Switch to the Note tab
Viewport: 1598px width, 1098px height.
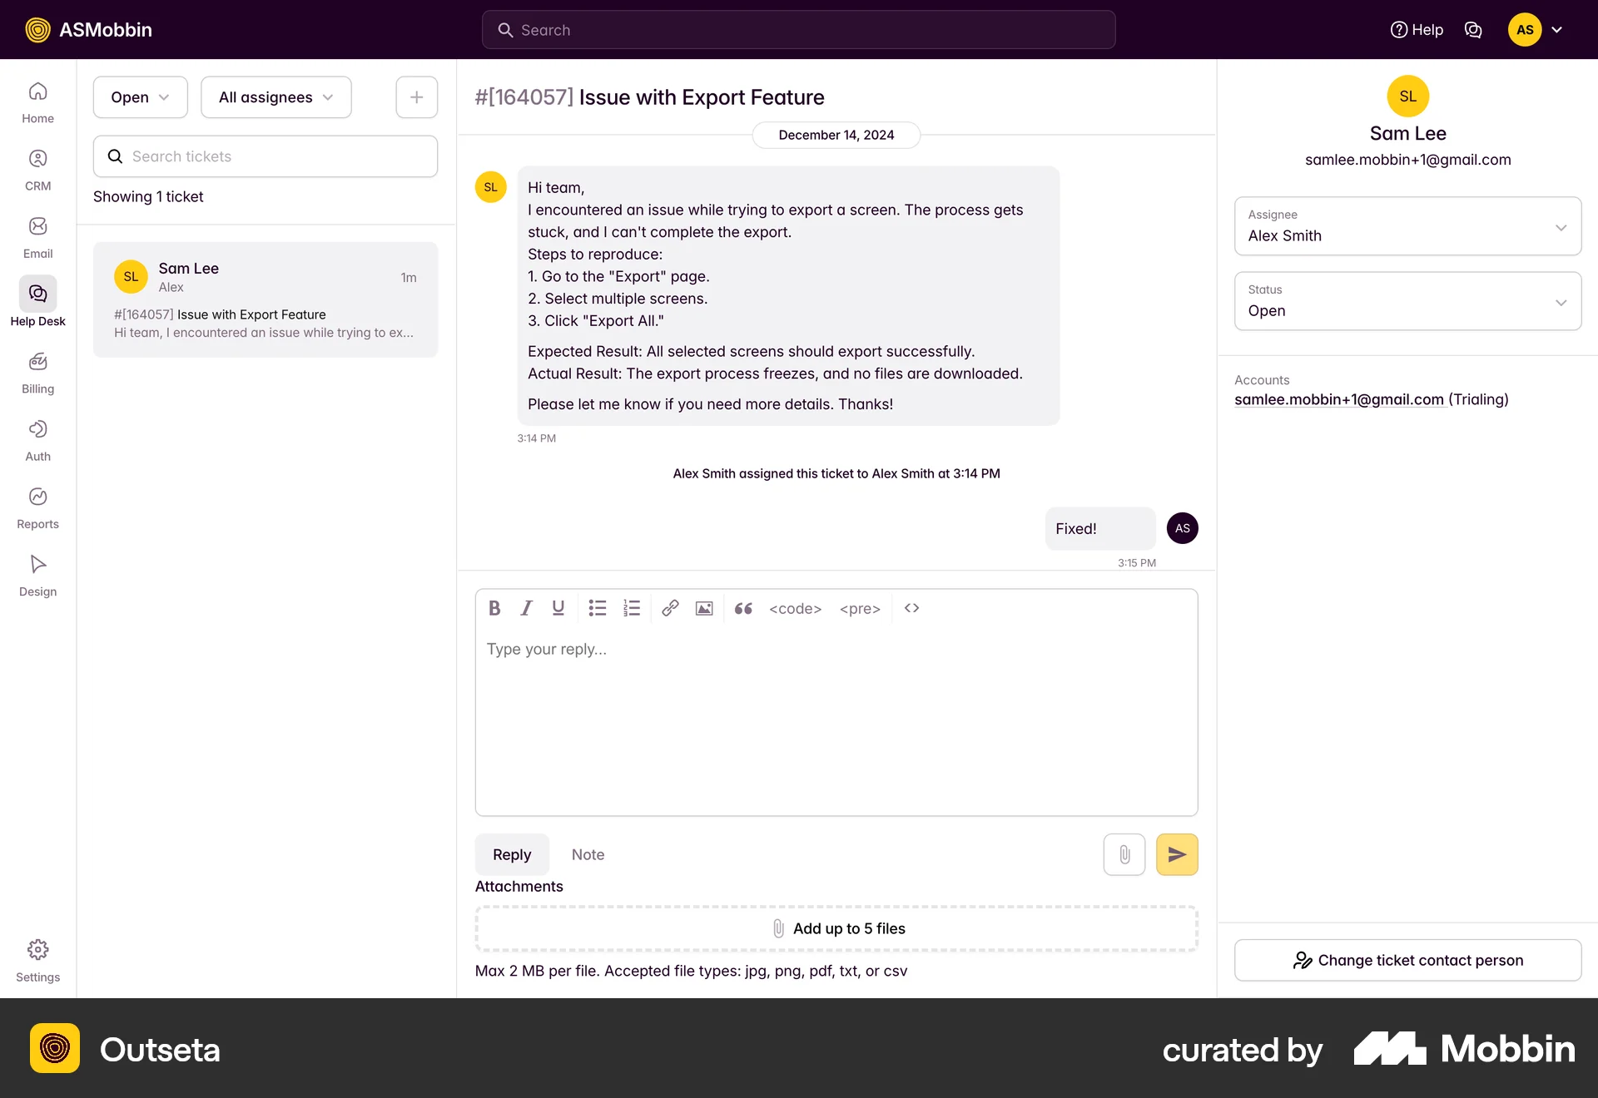[x=588, y=854]
